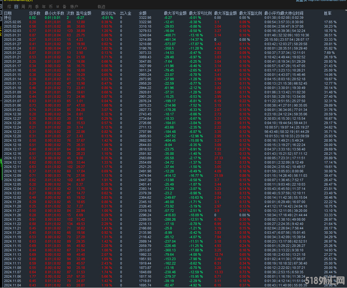Click trade count 152

pyautogui.click(x=70, y=219)
